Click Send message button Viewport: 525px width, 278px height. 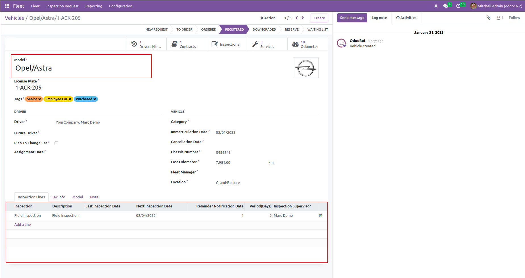point(352,18)
